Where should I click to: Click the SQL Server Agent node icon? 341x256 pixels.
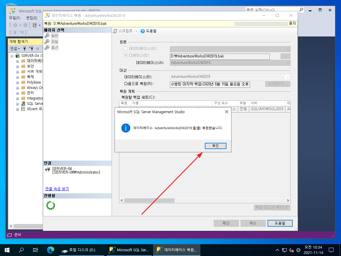point(23,104)
